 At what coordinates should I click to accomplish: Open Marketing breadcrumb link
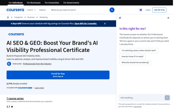[43, 17]
